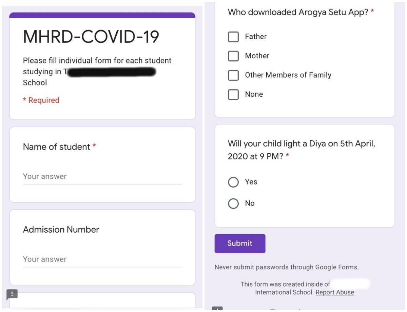Click the Never submit passwords warning text
The height and width of the screenshot is (312, 407).
click(x=287, y=267)
